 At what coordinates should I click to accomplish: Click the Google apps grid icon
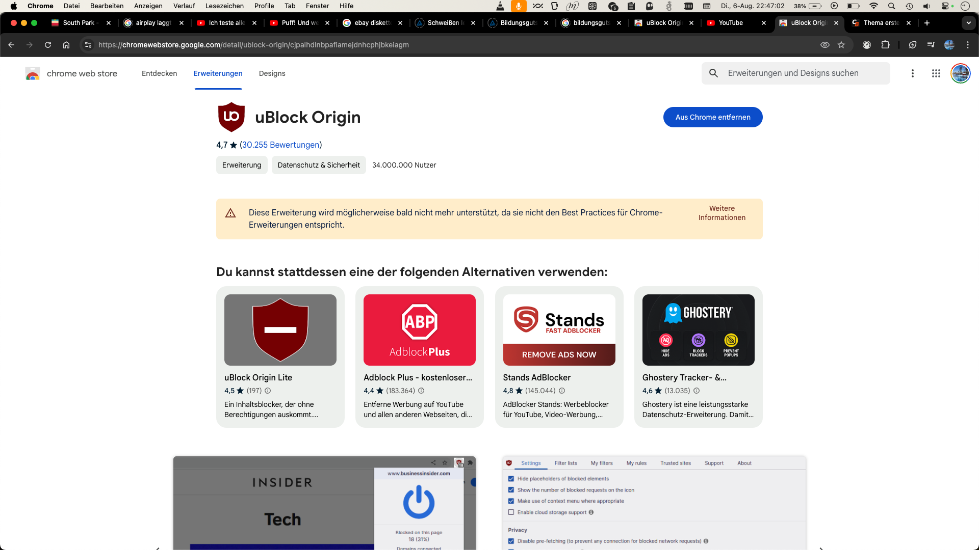tap(936, 73)
